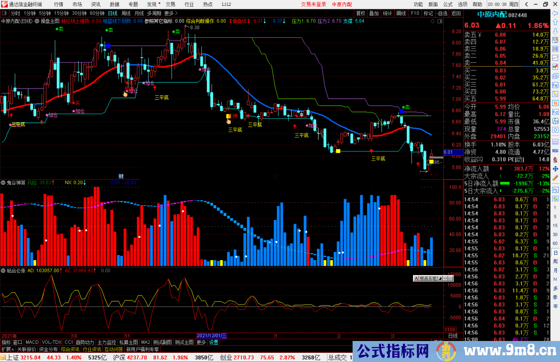Click the 设置 link in indicator bar

(214, 342)
